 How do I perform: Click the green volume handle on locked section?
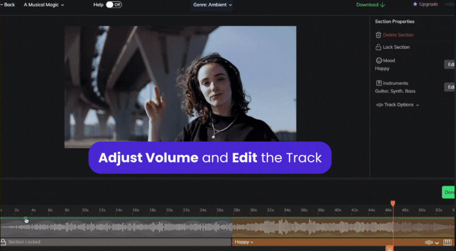[26, 218]
